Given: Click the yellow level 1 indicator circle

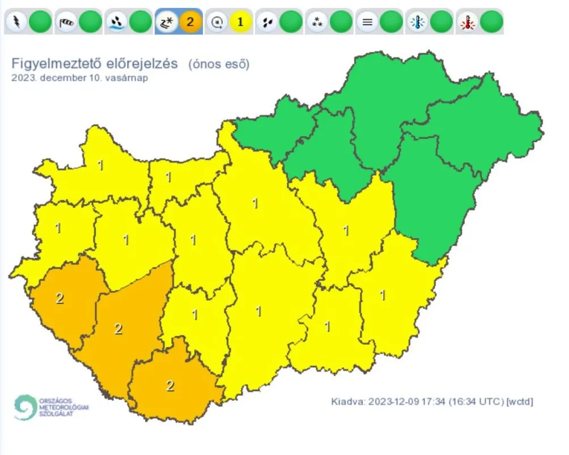Looking at the screenshot, I should click(x=241, y=23).
